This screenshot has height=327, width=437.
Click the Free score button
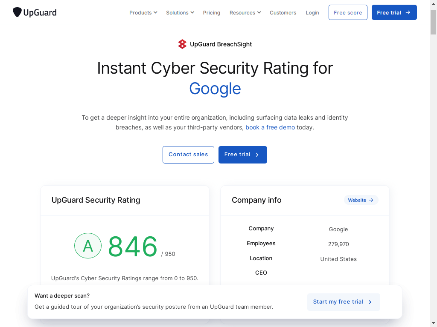point(348,12)
